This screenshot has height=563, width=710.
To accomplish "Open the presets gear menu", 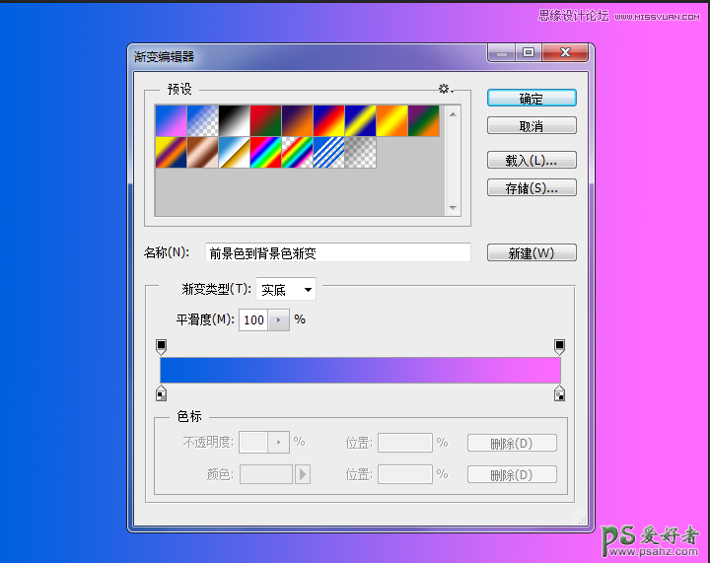I will tap(446, 89).
